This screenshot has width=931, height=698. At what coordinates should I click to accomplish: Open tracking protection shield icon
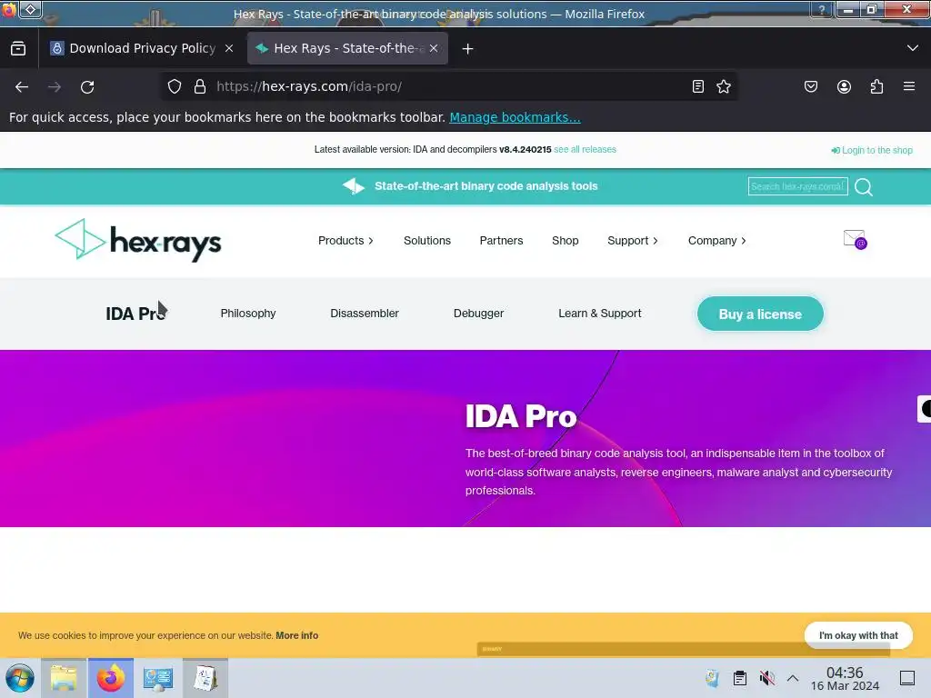tap(174, 86)
